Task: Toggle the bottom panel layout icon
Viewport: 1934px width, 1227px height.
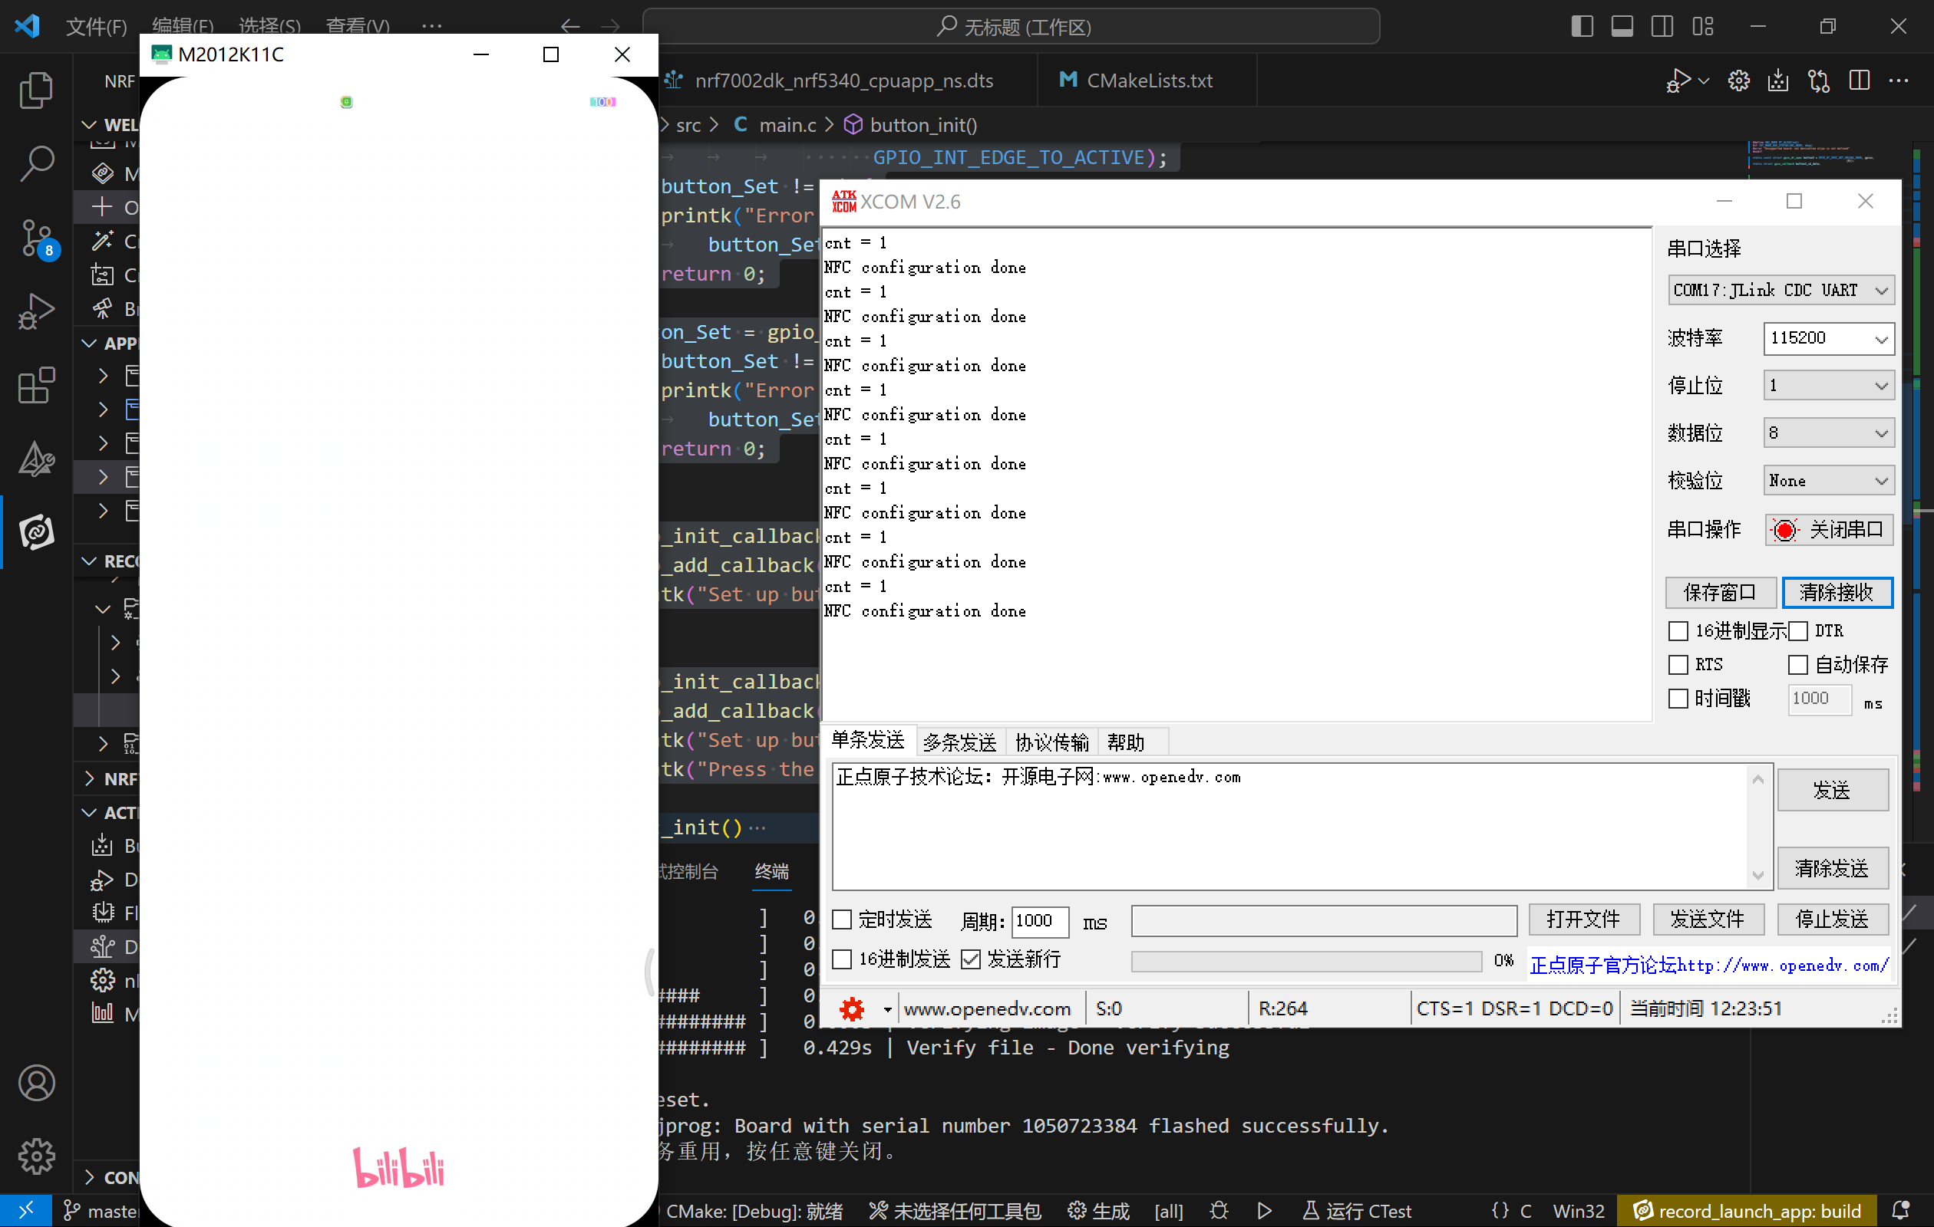Action: click(1622, 27)
